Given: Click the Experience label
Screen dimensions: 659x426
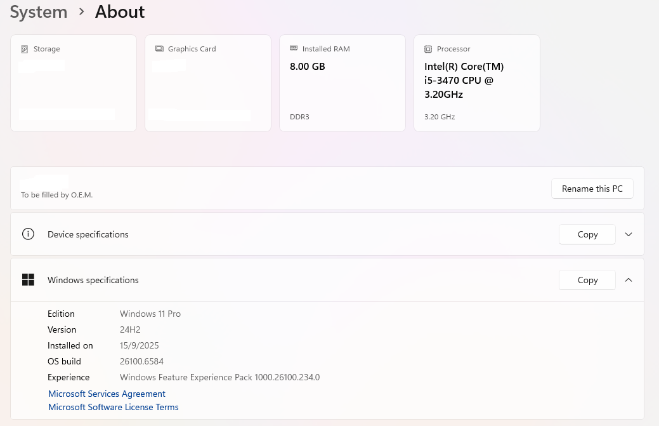Looking at the screenshot, I should click(69, 377).
